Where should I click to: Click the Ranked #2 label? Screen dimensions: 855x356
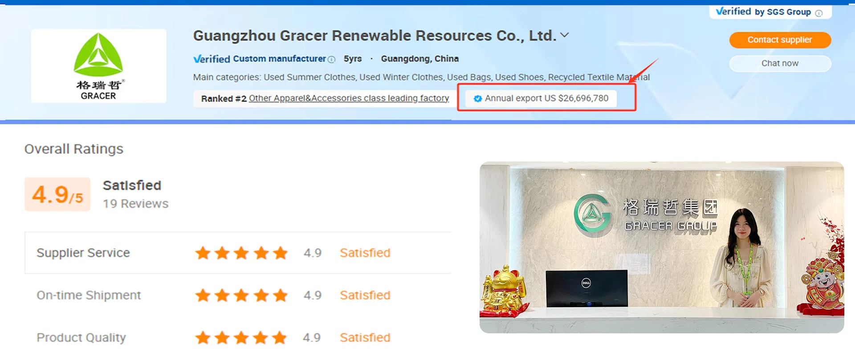point(224,98)
